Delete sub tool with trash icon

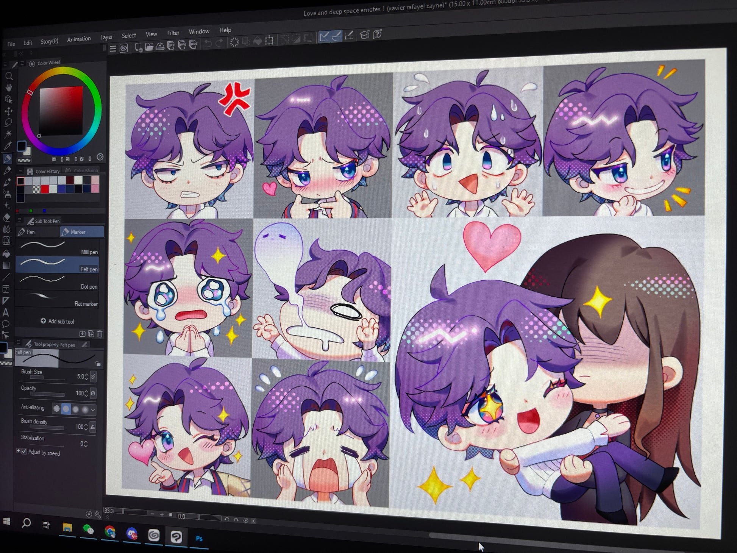100,334
